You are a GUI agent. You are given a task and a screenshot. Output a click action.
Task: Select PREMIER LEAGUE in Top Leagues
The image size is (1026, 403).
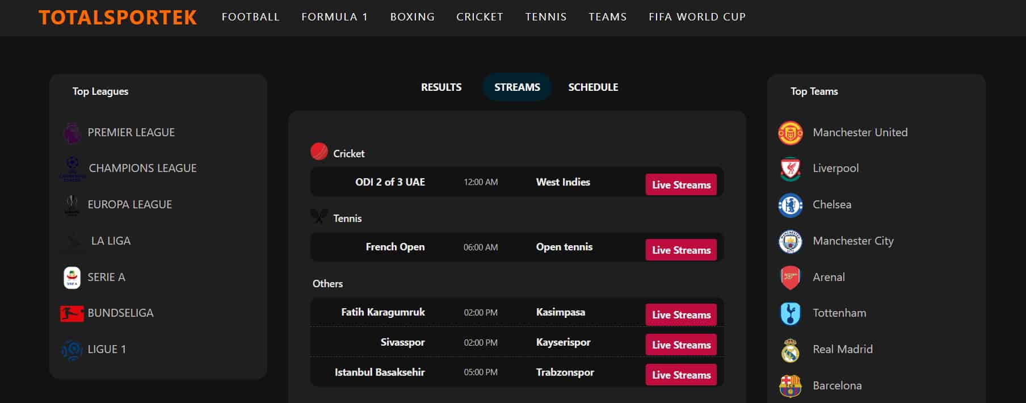tap(131, 133)
